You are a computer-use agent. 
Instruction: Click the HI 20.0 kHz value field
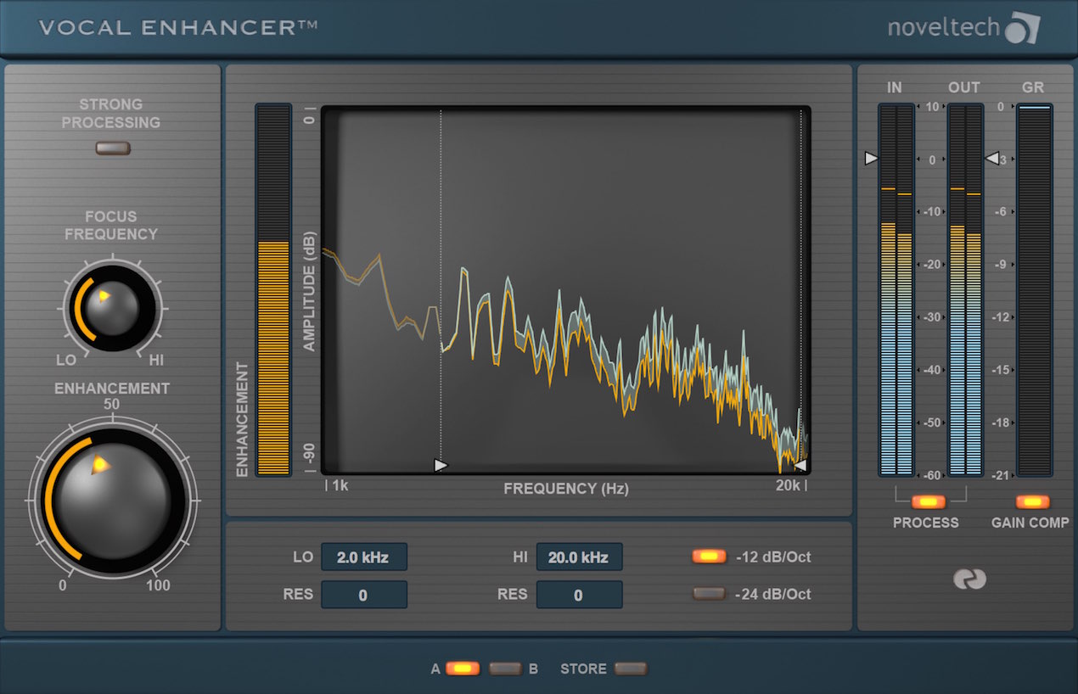click(579, 557)
